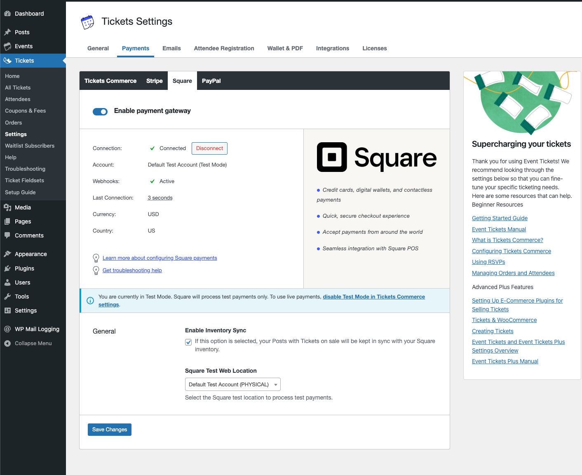
Task: Click the lightbulb icon beside troubleshooting help
Action: [x=96, y=270]
